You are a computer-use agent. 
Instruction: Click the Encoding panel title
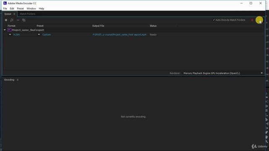tap(9, 80)
